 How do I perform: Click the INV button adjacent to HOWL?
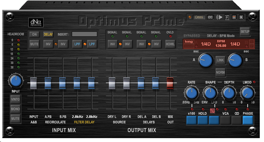[156, 44]
